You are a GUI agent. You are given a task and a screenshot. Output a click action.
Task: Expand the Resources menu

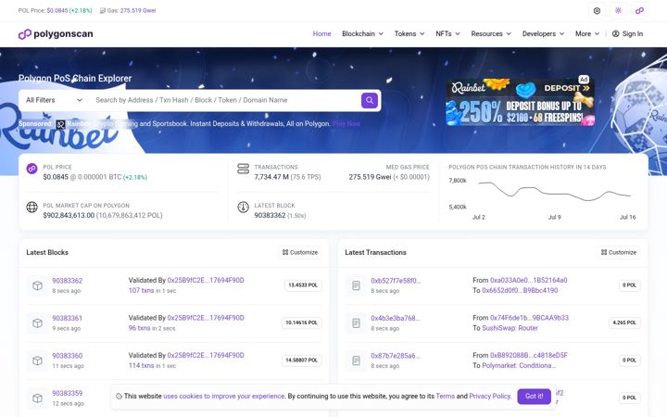pos(491,33)
